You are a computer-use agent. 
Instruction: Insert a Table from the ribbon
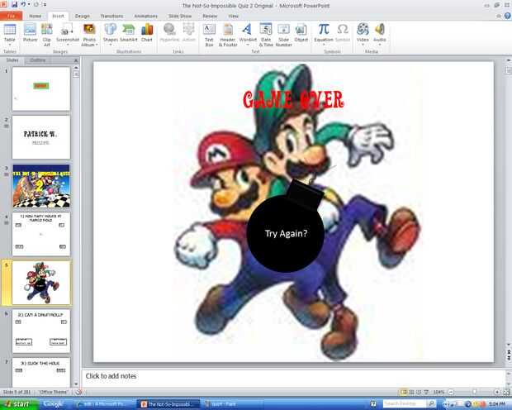[x=10, y=35]
